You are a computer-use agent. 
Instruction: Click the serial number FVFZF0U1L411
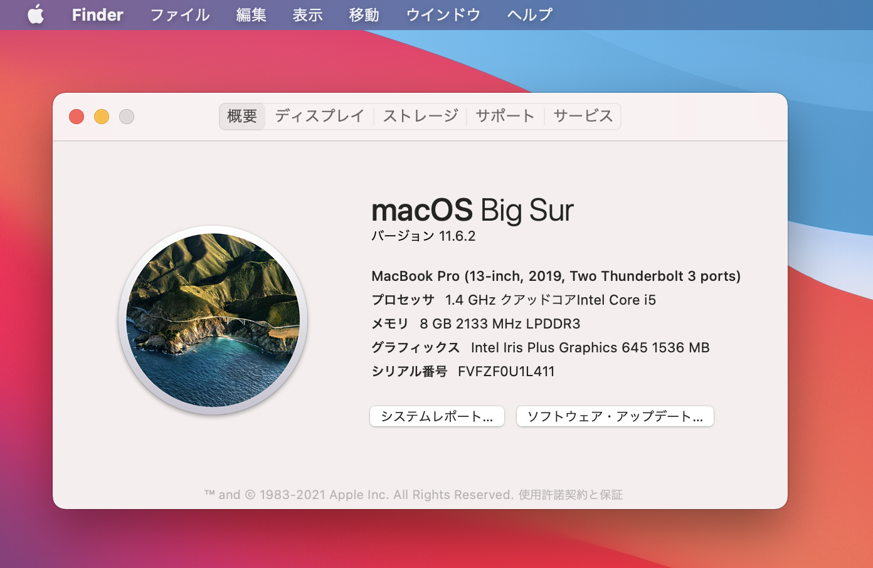pyautogui.click(x=506, y=371)
